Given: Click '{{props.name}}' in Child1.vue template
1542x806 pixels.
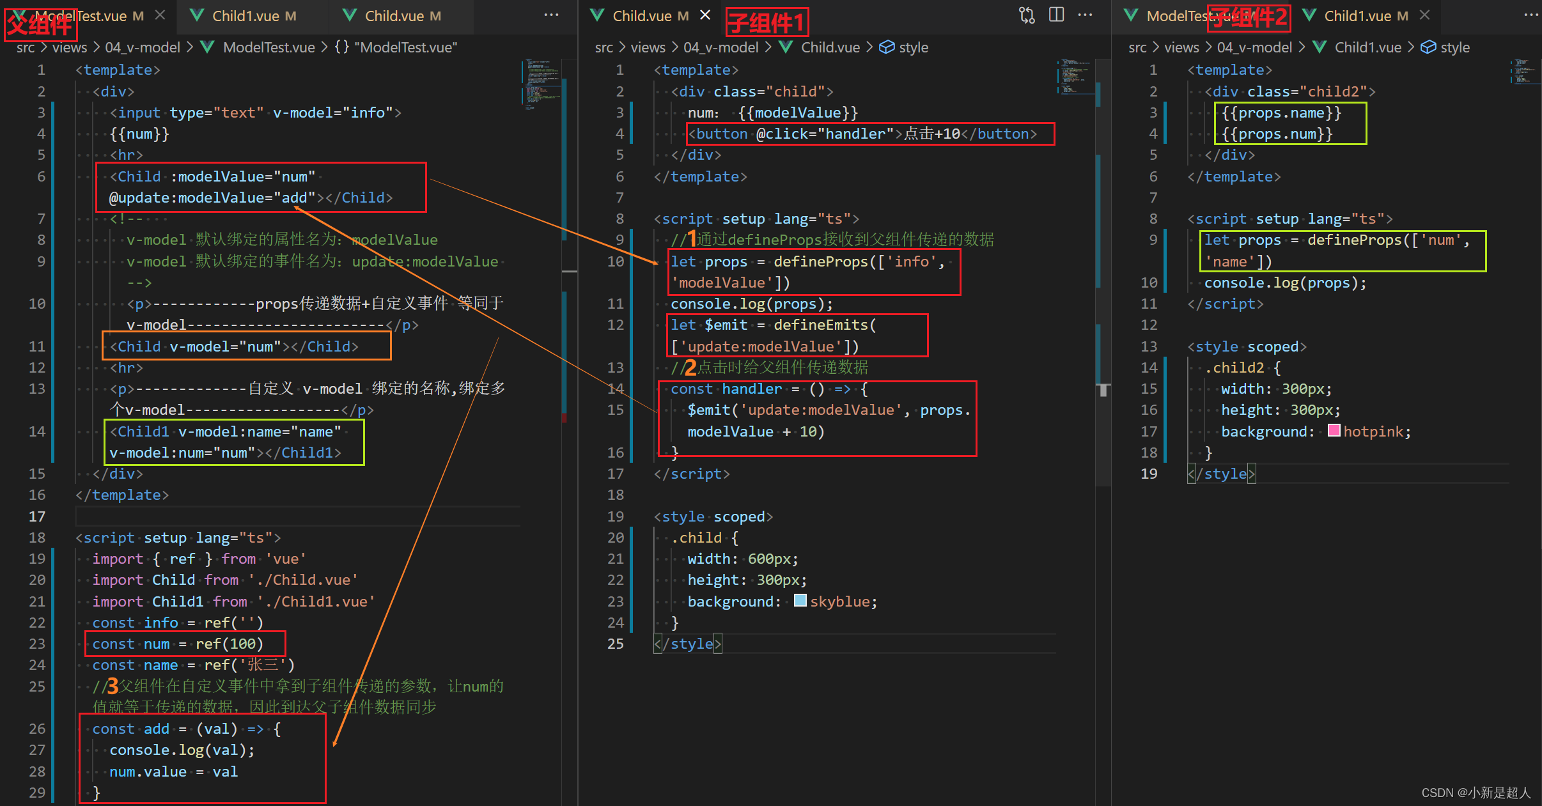Looking at the screenshot, I should [1281, 112].
